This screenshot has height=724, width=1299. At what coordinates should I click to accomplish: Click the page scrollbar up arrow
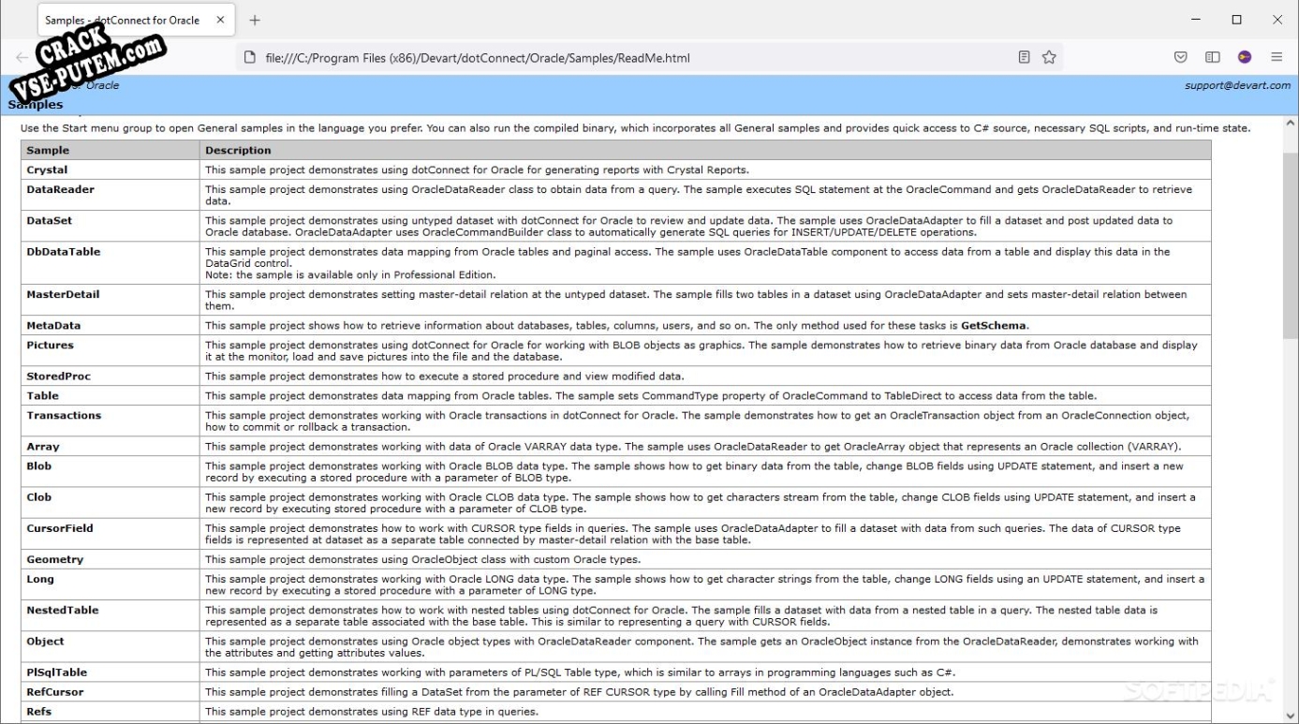(1291, 123)
